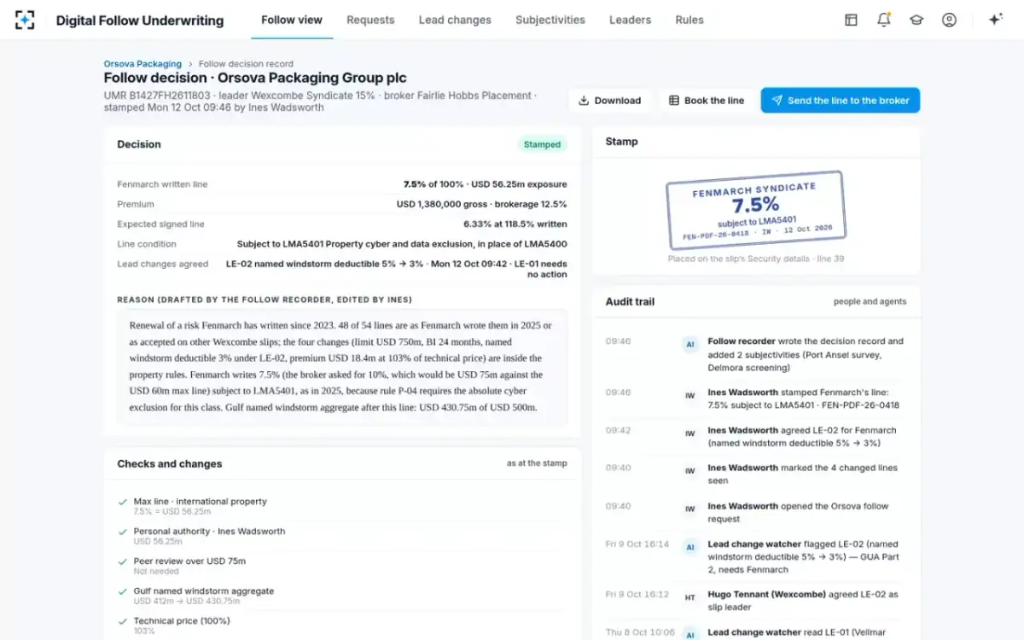Click the HT avatar for Hugo Tennant
Screen dimensions: 1024x640
[690, 597]
